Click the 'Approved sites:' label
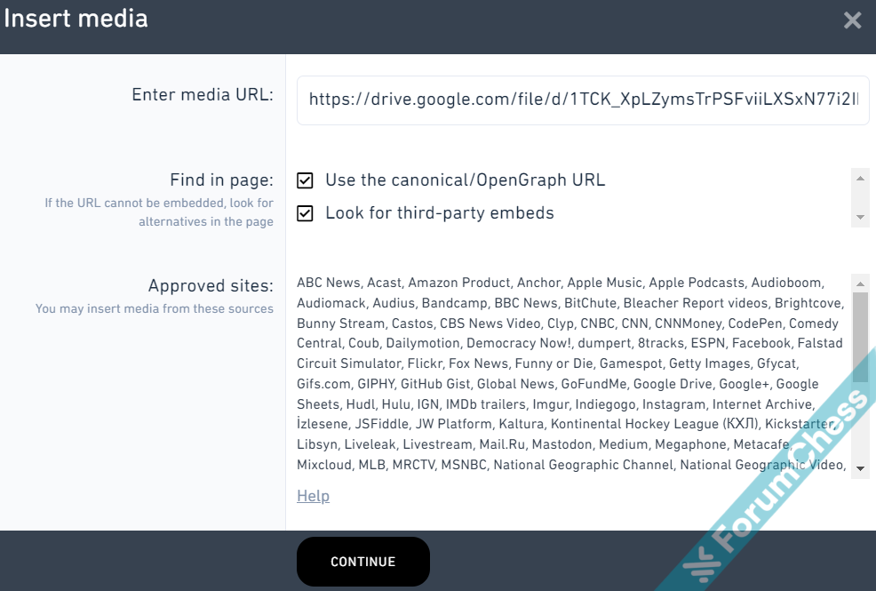 point(211,286)
